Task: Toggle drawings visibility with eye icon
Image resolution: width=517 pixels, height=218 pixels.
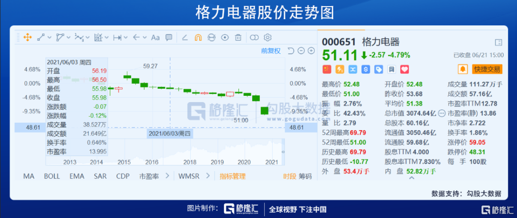Action: 225,38
